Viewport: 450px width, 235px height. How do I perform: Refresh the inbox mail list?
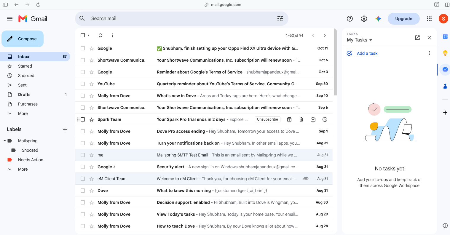[100, 35]
